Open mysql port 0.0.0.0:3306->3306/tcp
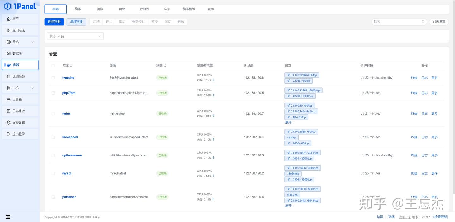This screenshot has height=222, width=455. click(303, 168)
